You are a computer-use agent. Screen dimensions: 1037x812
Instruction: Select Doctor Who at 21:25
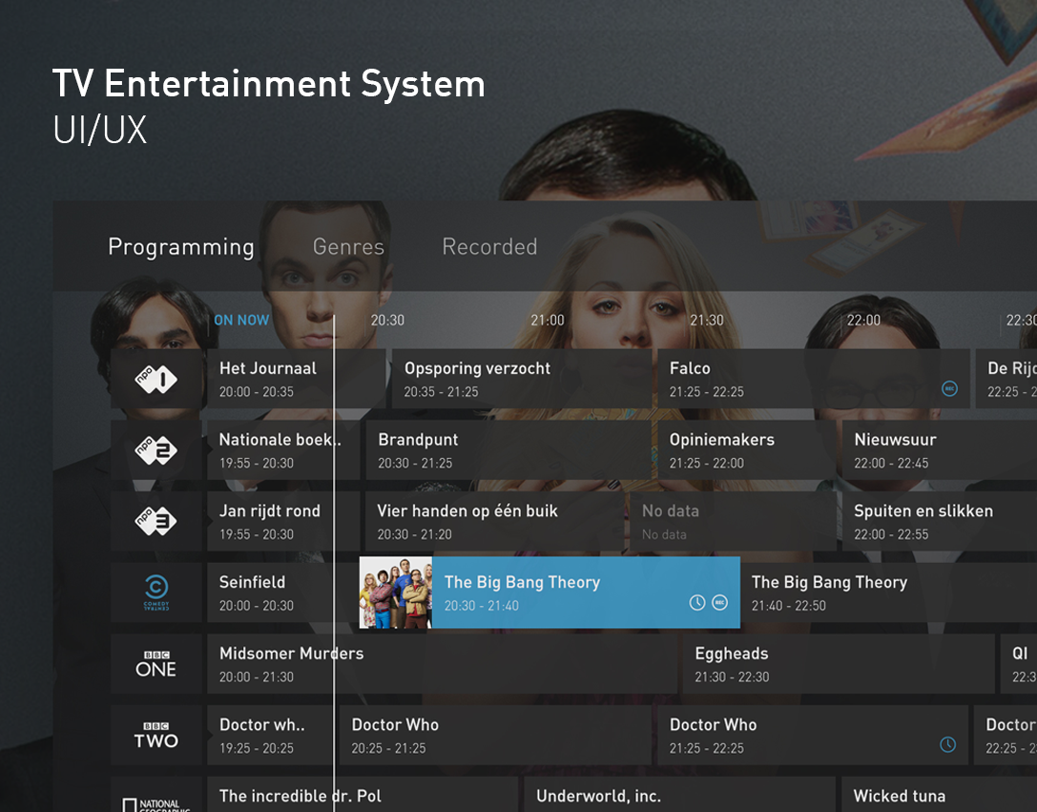point(813,736)
